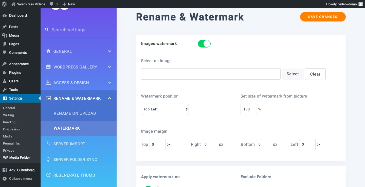365x187 pixels.
Task: Click the sync icon beside SERVER FOLDER SYNC
Action: pyautogui.click(x=48, y=159)
